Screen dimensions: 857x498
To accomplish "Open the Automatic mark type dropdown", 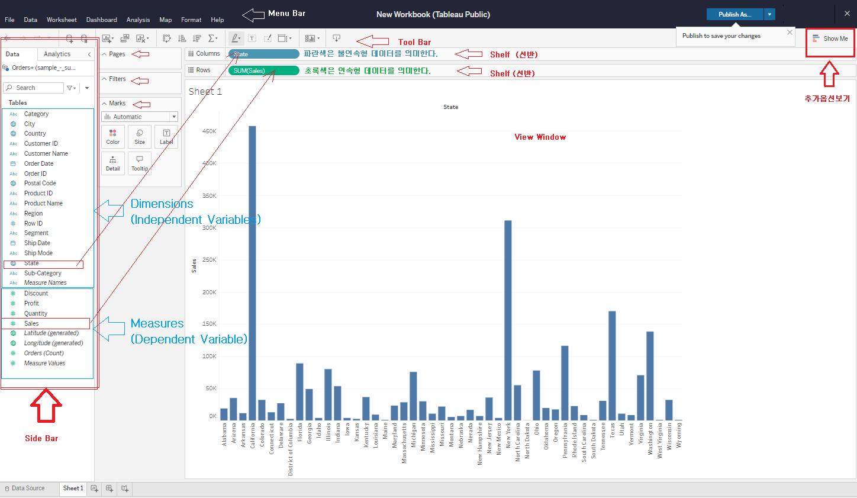I will [140, 117].
